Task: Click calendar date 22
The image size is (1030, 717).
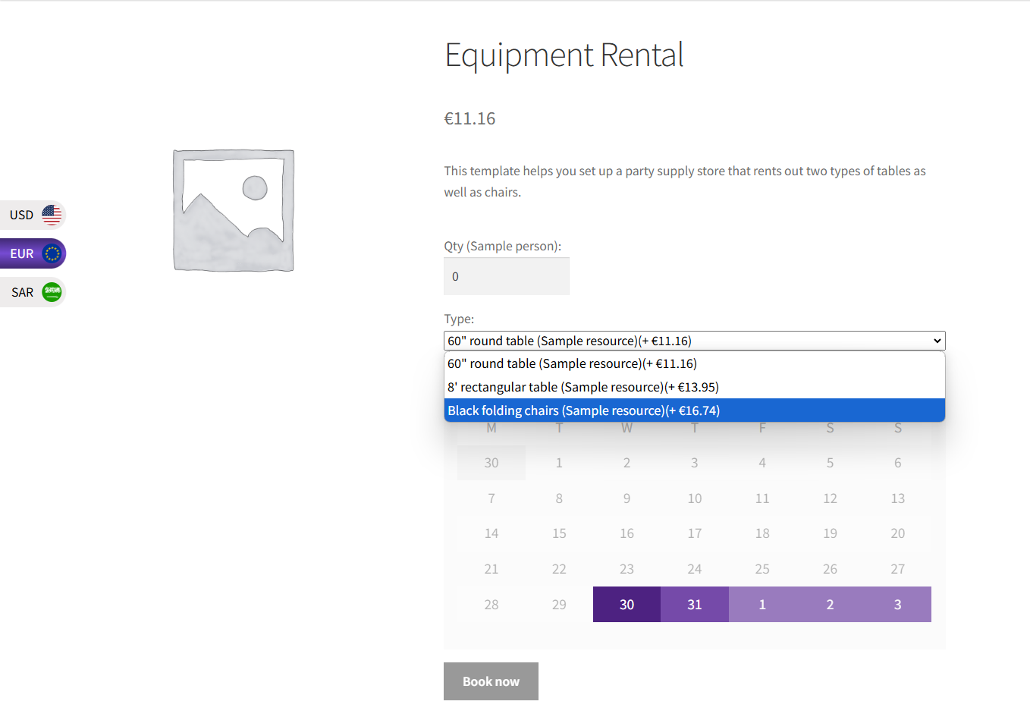Action: pyautogui.click(x=559, y=569)
